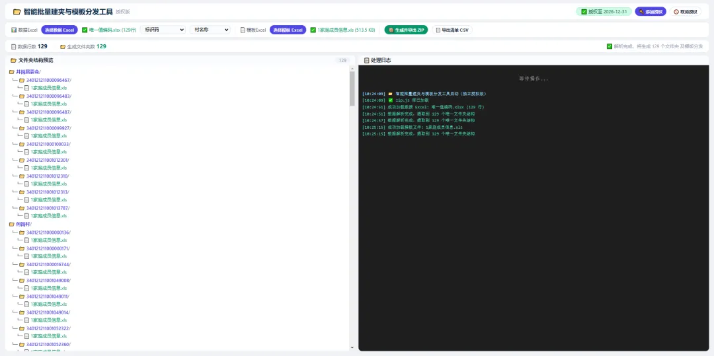Click the green check icon beside 唯一值编码.xlsx
The image size is (714, 356).
coord(85,30)
